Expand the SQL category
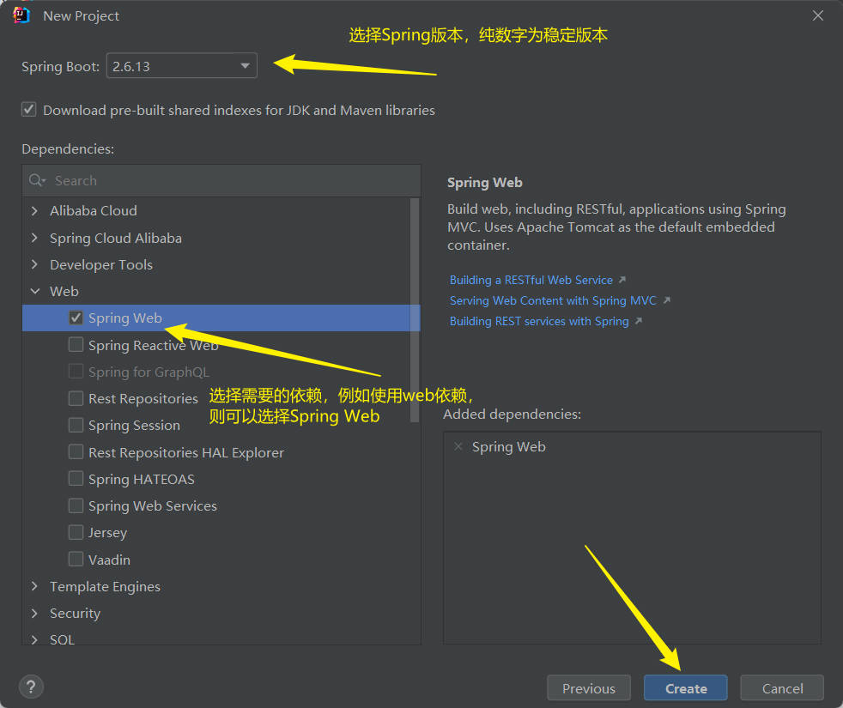This screenshot has height=708, width=843. coord(35,639)
